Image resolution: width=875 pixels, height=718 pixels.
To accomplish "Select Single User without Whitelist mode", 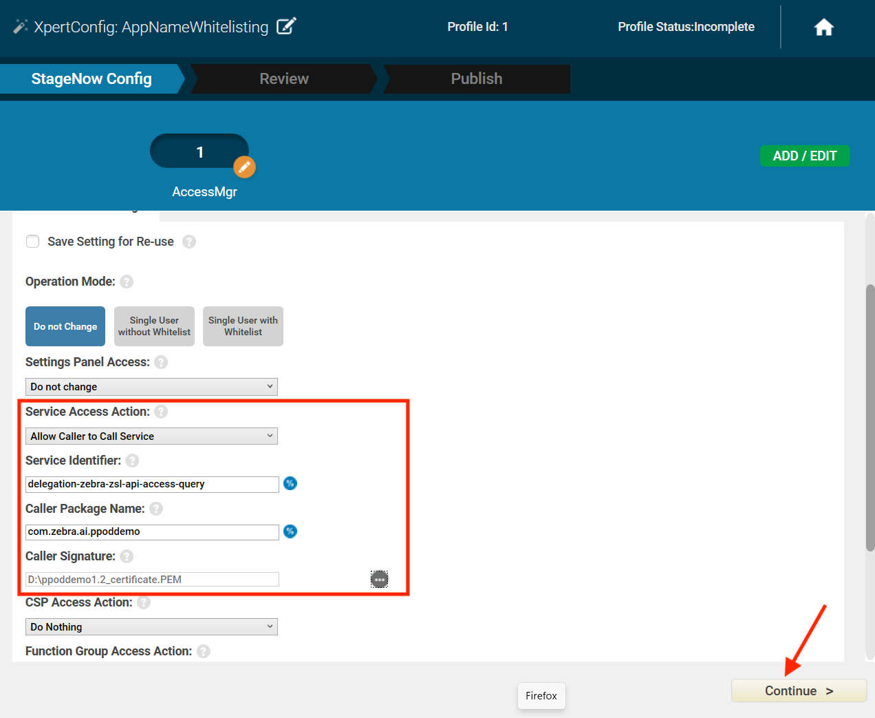I will pyautogui.click(x=154, y=326).
